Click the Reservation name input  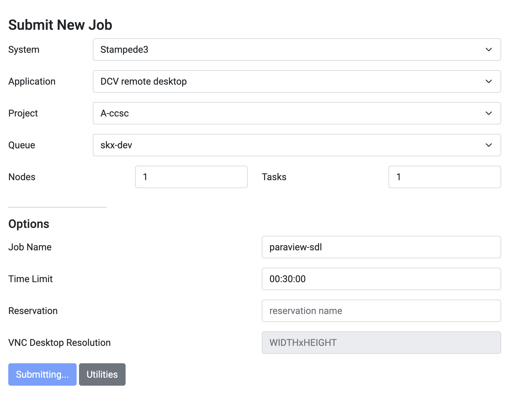[x=381, y=311]
